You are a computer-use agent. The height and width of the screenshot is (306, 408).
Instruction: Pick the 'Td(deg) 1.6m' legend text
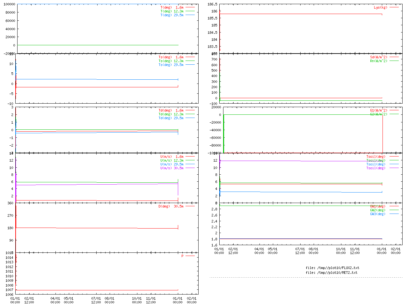(171, 111)
